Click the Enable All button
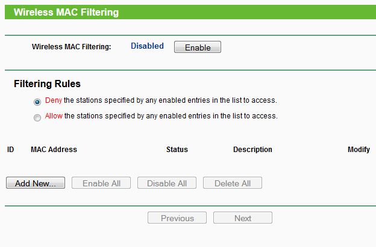Image resolution: width=376 pixels, height=247 pixels. tap(101, 183)
